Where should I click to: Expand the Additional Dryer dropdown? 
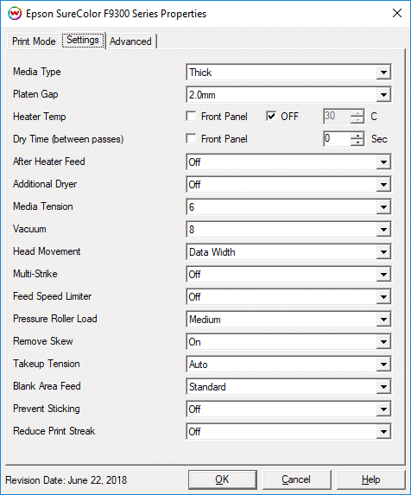pos(288,184)
